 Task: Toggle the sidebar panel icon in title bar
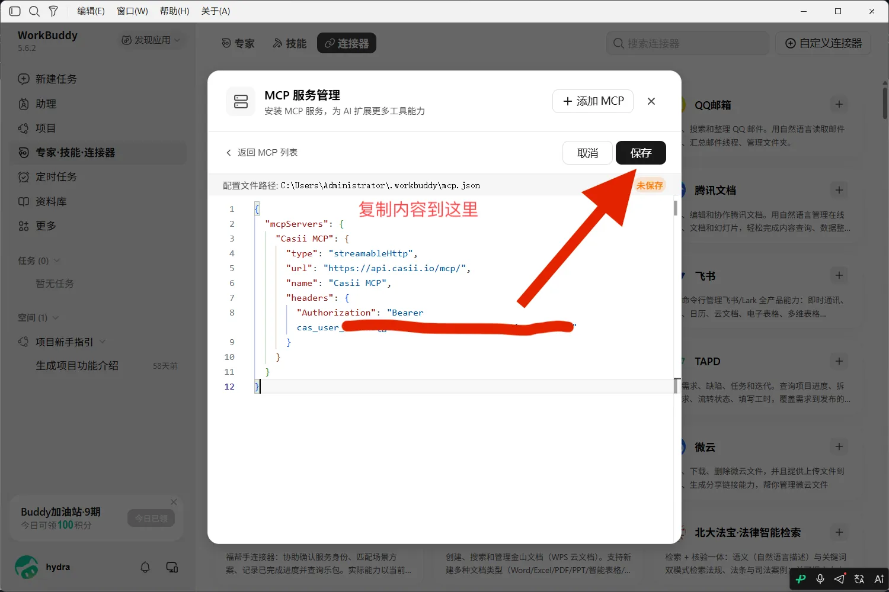15,11
